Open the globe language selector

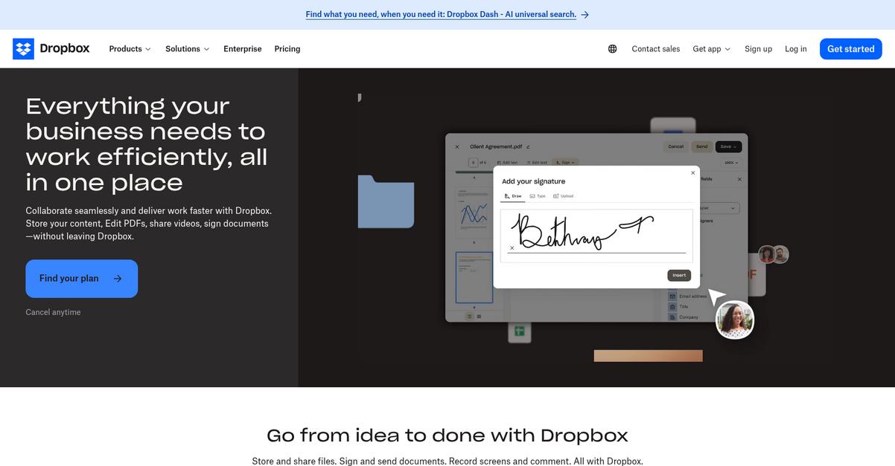coord(612,49)
